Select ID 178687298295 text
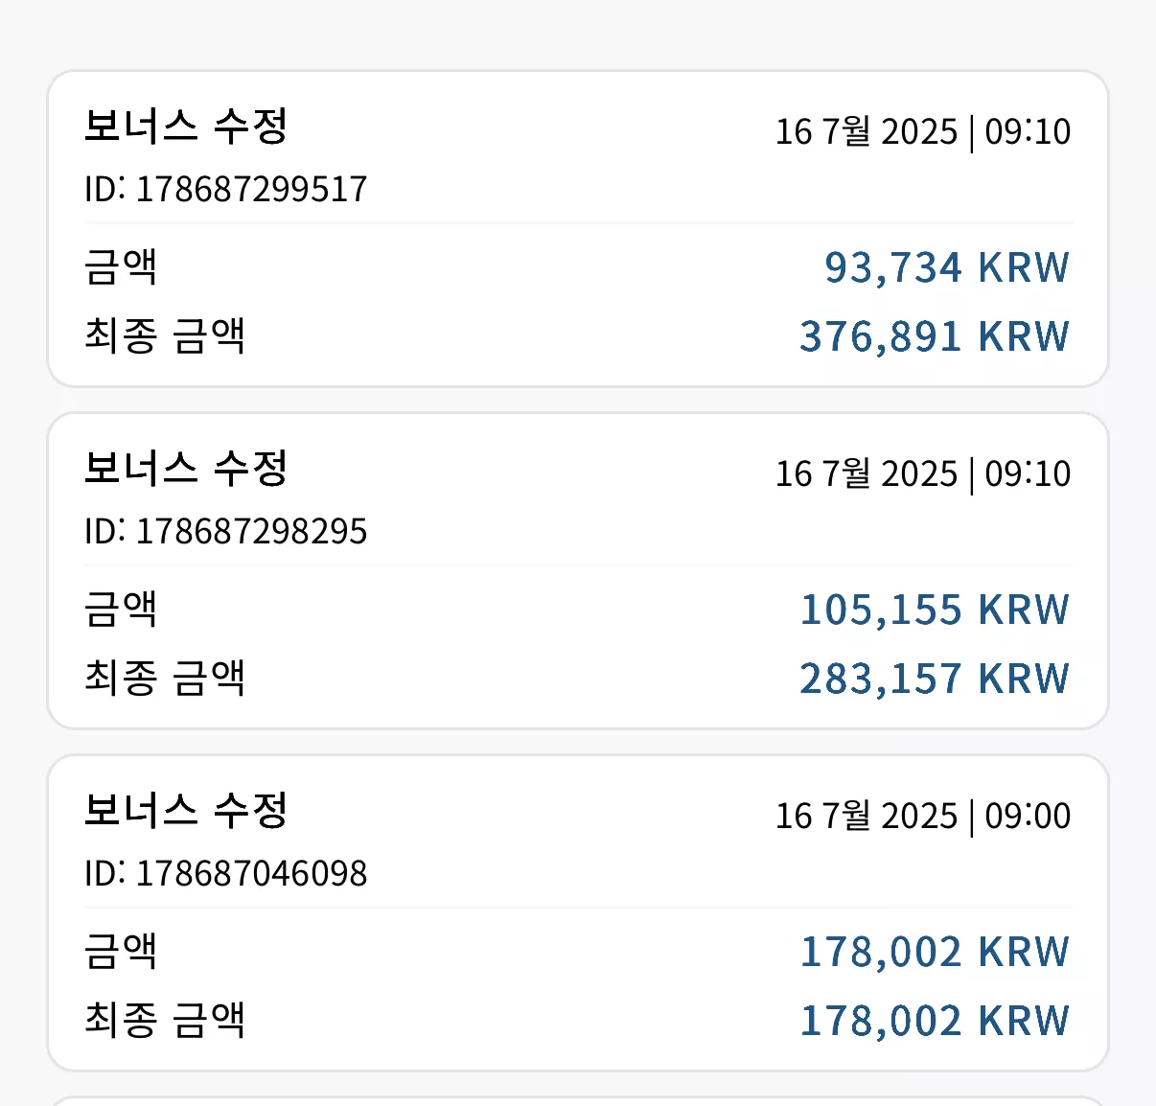The height and width of the screenshot is (1106, 1156). click(226, 531)
